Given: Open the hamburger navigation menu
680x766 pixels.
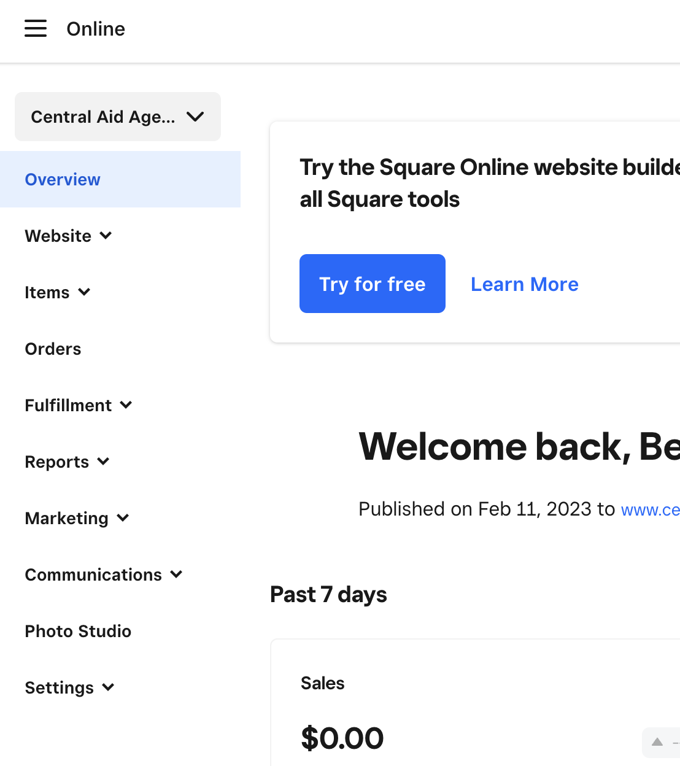Looking at the screenshot, I should tap(36, 28).
